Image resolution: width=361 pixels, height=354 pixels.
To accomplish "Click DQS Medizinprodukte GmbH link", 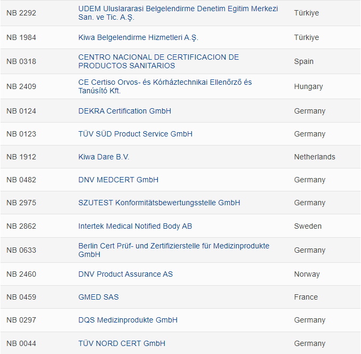I will [128, 320].
